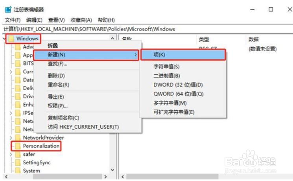293x181 pixels.
Task: Select the Personalization key
Action: 41,146
